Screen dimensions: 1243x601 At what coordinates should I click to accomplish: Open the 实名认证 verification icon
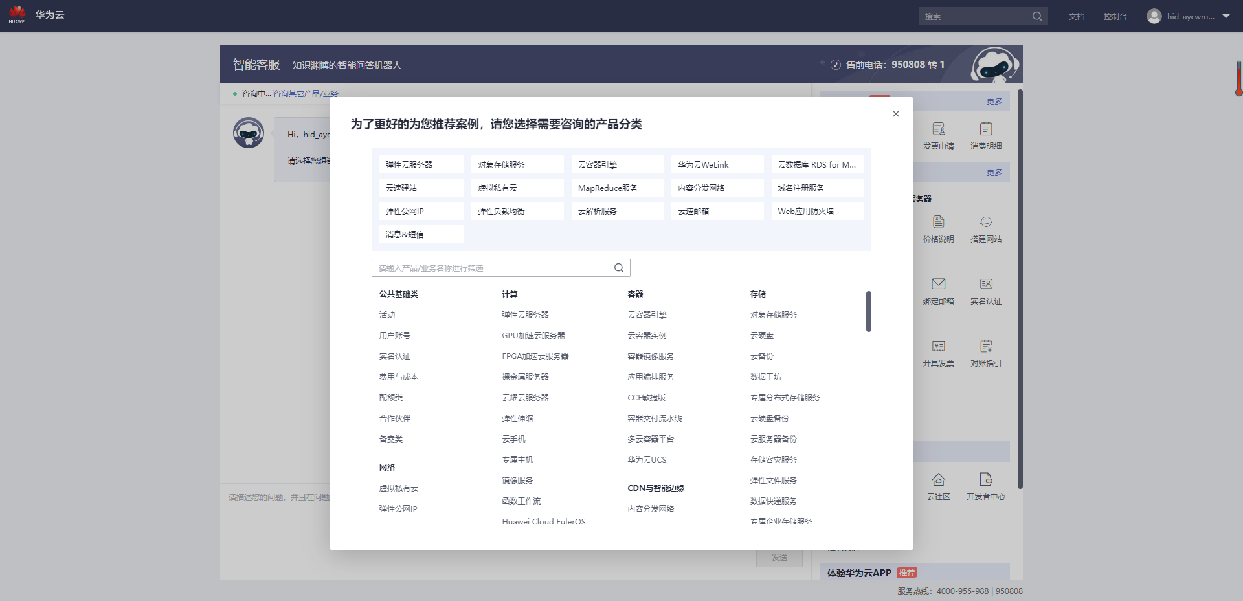click(x=986, y=290)
